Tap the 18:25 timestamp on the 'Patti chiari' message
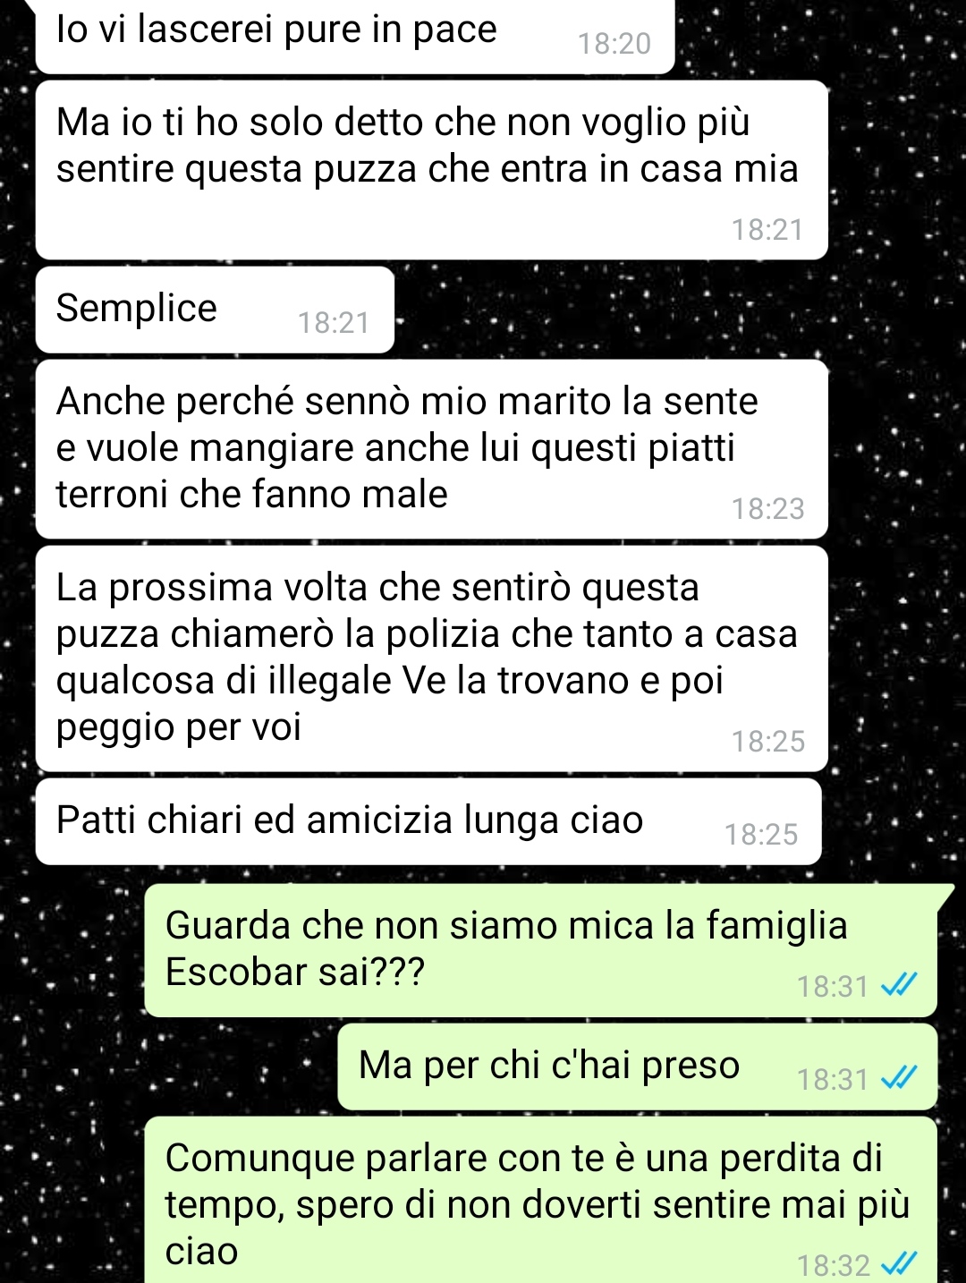The image size is (966, 1283). (x=761, y=835)
